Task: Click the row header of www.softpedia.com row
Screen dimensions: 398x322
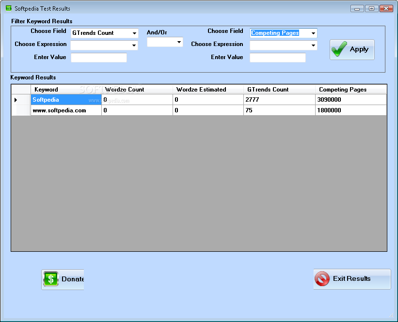Action: coord(21,110)
